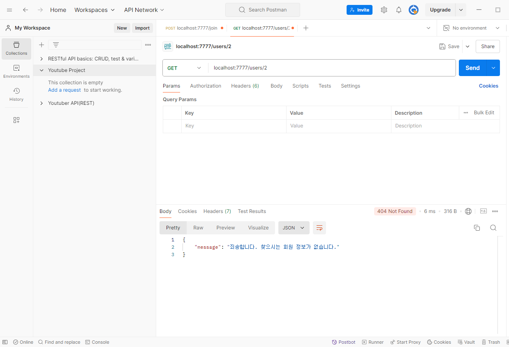Viewport: 509px width, 347px height.
Task: Open the POST localhost:7777/join tab
Action: click(x=194, y=28)
